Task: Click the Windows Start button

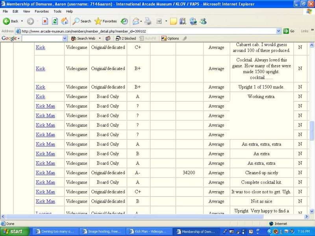Action: click(14, 231)
